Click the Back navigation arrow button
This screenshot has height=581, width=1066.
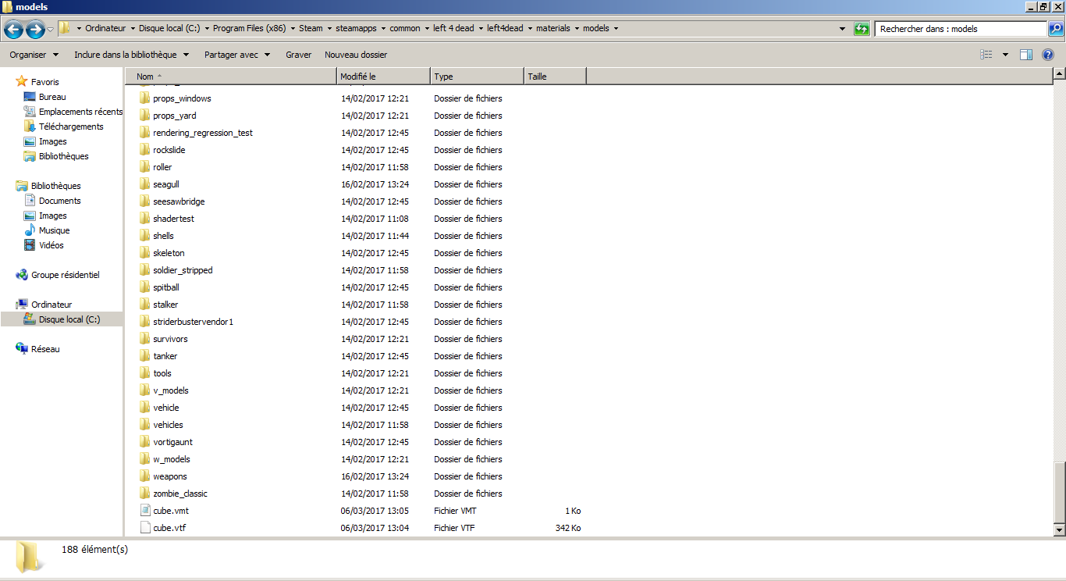pos(13,30)
